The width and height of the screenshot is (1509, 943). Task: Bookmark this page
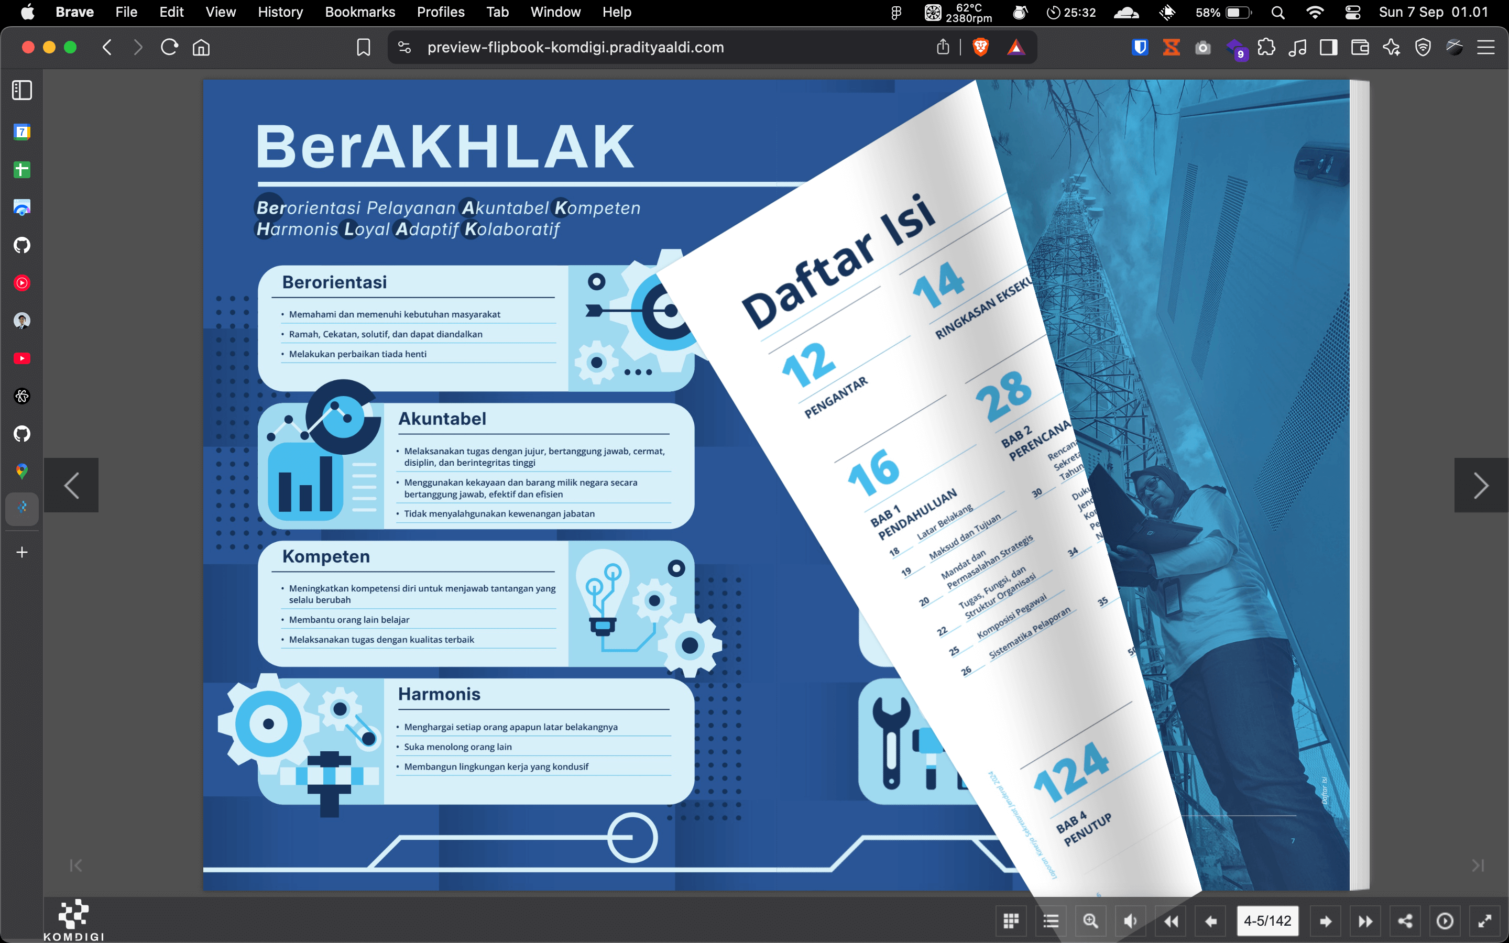pyautogui.click(x=363, y=47)
